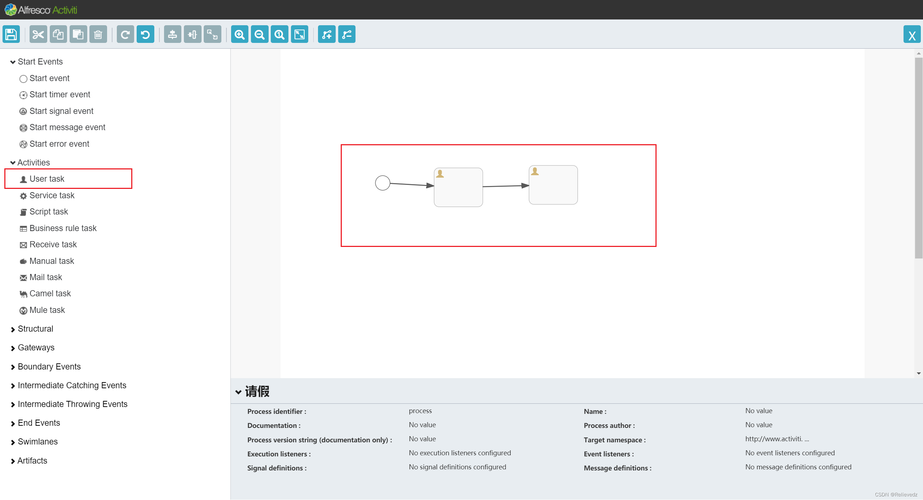Click the Redo arrow icon

click(125, 35)
